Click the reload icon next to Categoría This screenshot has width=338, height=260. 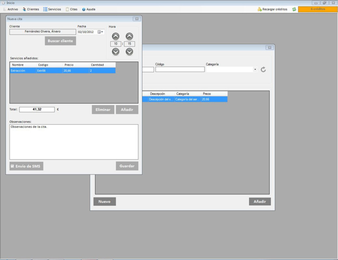(263, 70)
